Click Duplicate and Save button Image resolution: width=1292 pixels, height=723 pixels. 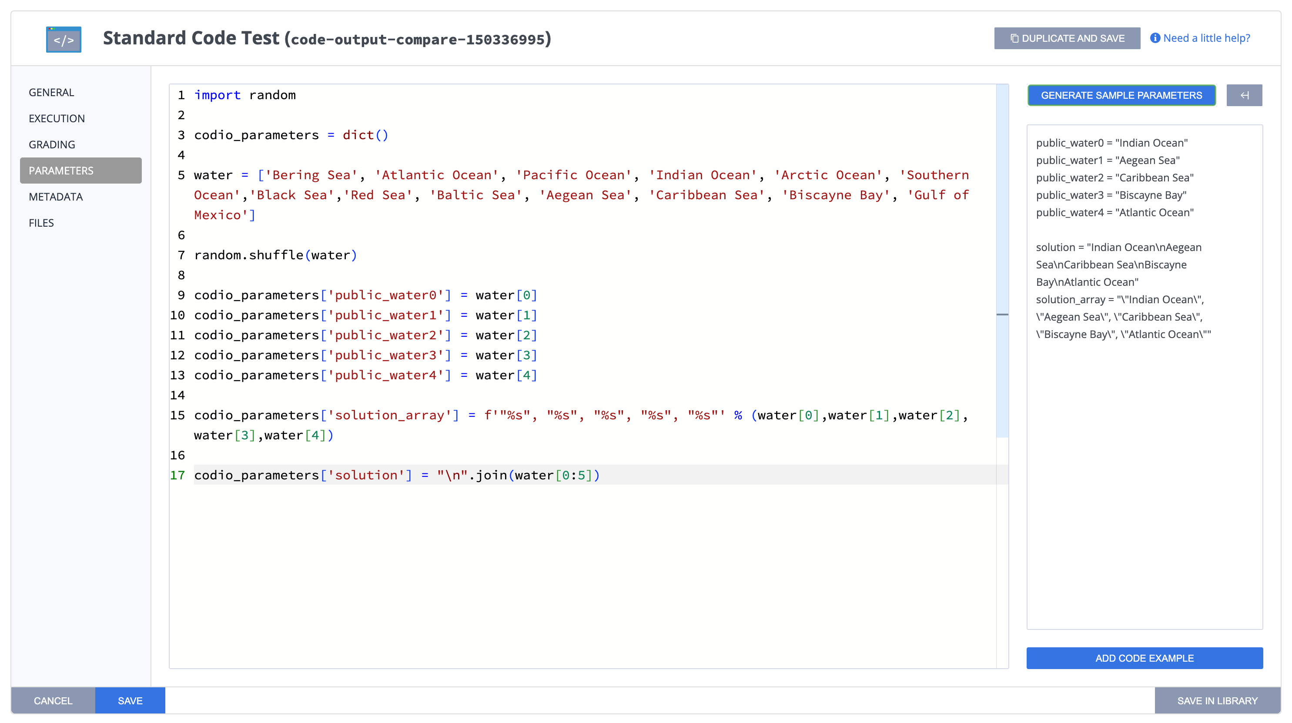click(1067, 38)
